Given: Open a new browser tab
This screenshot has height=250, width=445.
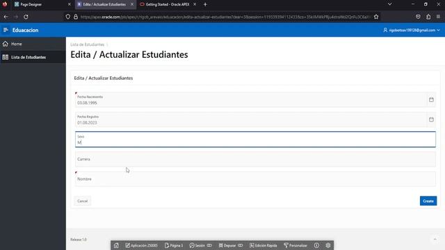Looking at the screenshot, I should pyautogui.click(x=205, y=5).
